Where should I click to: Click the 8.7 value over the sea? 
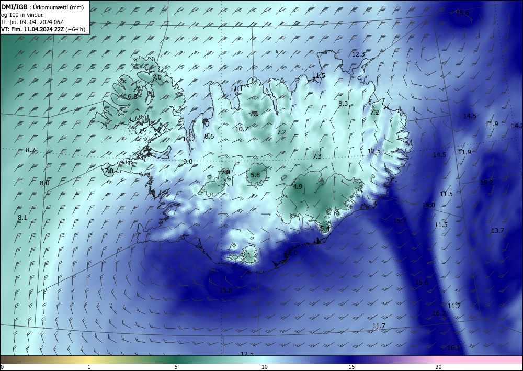pyautogui.click(x=31, y=150)
